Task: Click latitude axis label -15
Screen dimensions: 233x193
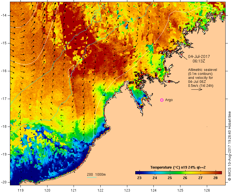Action: pyautogui.click(x=4, y=43)
